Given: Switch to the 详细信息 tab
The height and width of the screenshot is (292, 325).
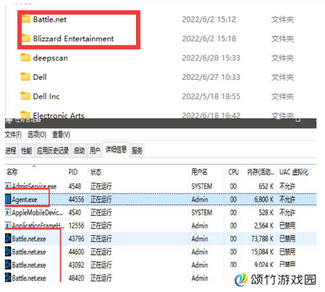Looking at the screenshot, I should (x=116, y=150).
